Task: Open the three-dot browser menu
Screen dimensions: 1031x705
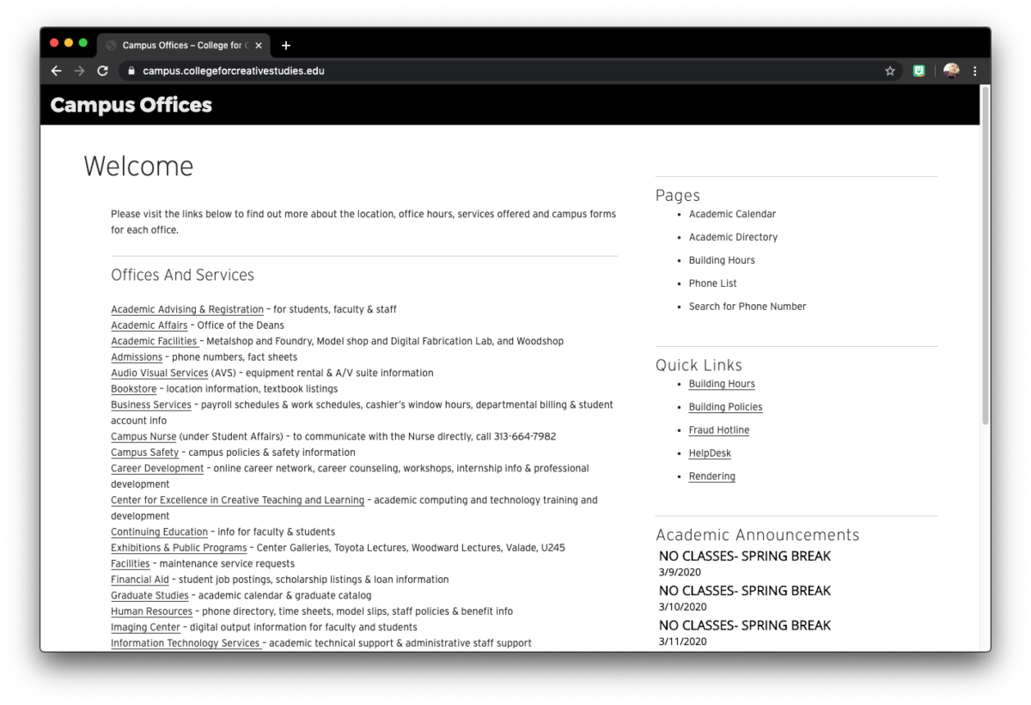Action: pyautogui.click(x=974, y=70)
